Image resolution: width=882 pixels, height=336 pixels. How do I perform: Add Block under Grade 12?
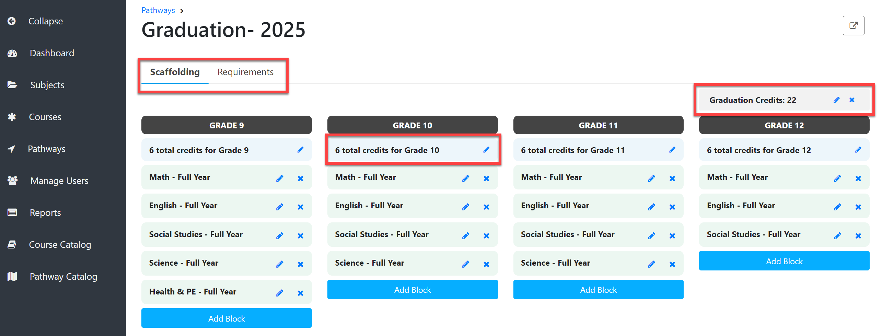pos(784,261)
